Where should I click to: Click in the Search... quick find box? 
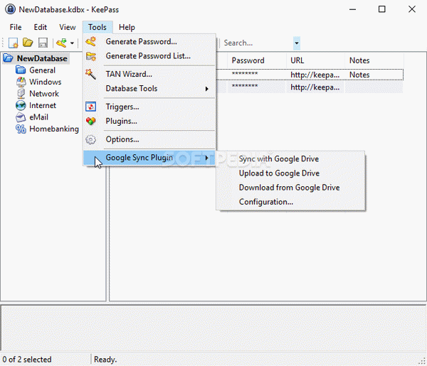coord(258,43)
